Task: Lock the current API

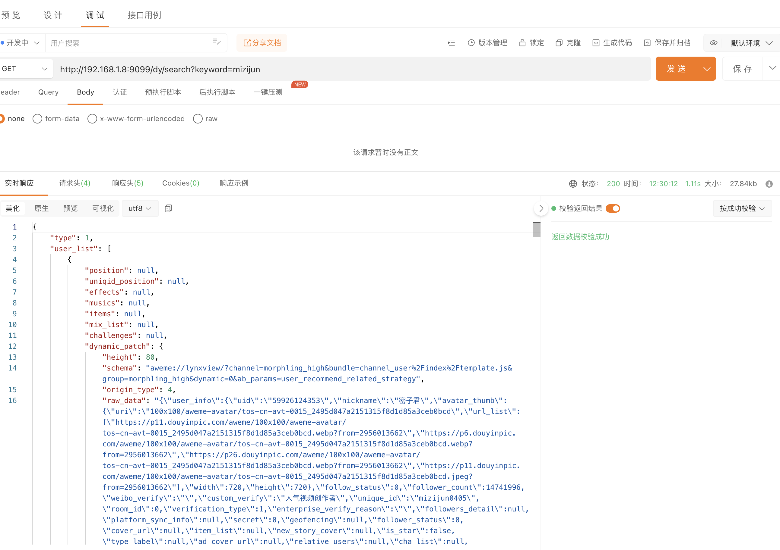Action: pos(531,43)
